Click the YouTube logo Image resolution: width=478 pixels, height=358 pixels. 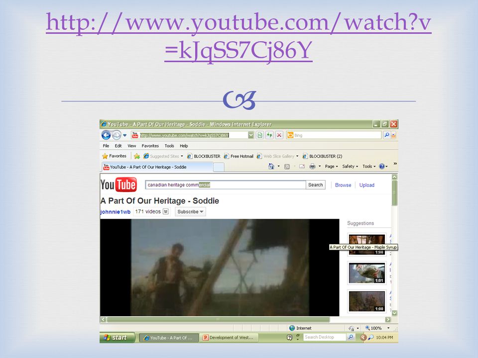coord(119,184)
